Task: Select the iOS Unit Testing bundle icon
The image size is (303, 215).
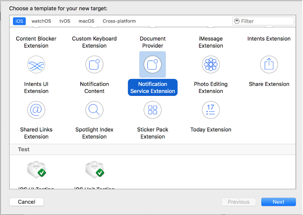Action: coord(95,170)
